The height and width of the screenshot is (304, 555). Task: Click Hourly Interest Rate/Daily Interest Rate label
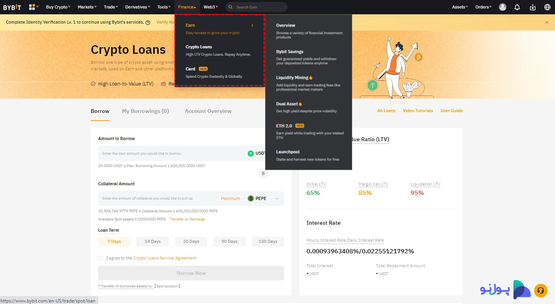[x=345, y=240]
